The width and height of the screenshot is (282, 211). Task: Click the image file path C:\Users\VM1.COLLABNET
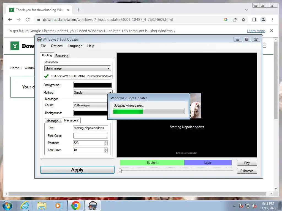coord(82,76)
